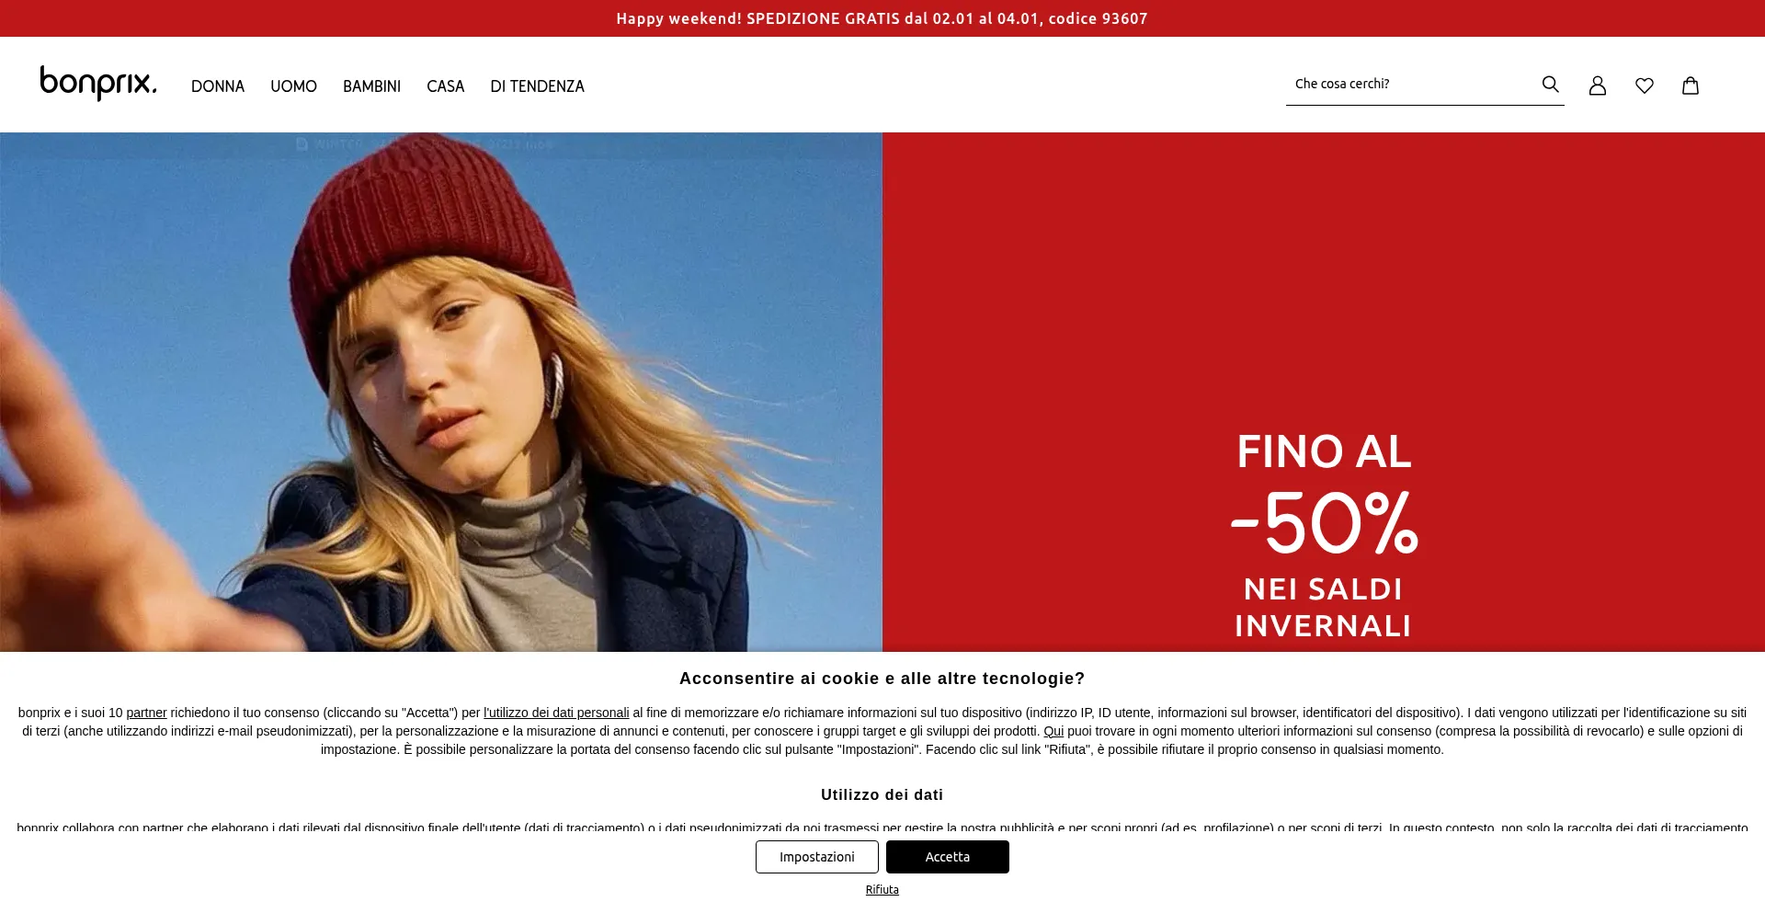Open the CASA menu
Screen dimensions: 1765x913
[445, 86]
